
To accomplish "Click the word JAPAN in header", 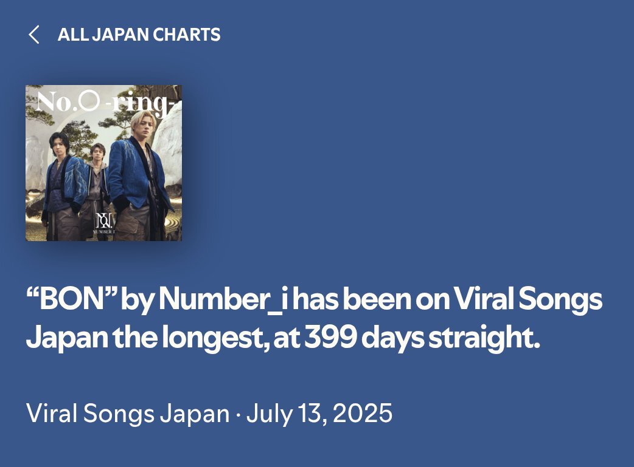I will (x=120, y=35).
